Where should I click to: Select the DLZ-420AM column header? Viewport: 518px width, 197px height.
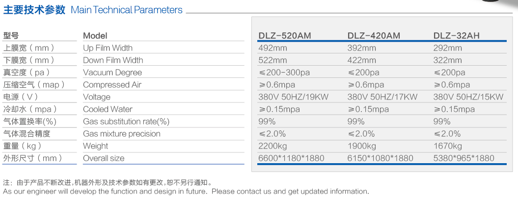click(x=374, y=36)
